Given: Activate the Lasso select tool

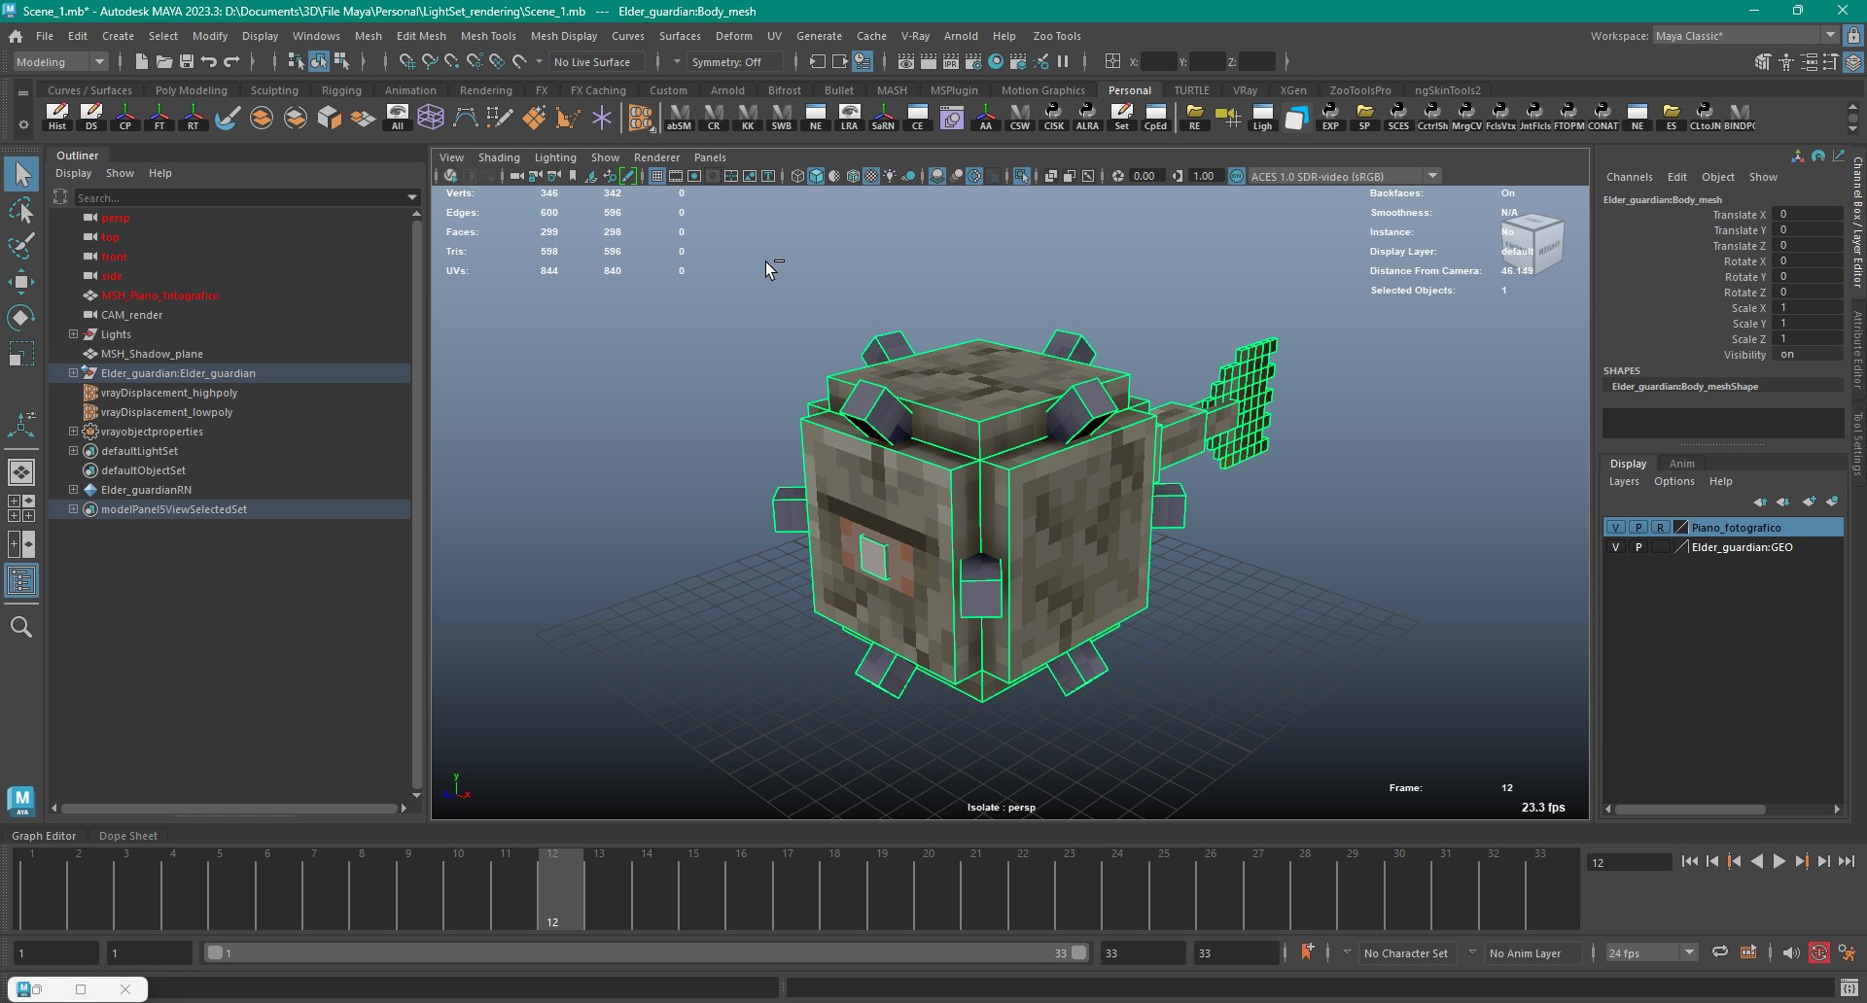Looking at the screenshot, I should [x=21, y=211].
